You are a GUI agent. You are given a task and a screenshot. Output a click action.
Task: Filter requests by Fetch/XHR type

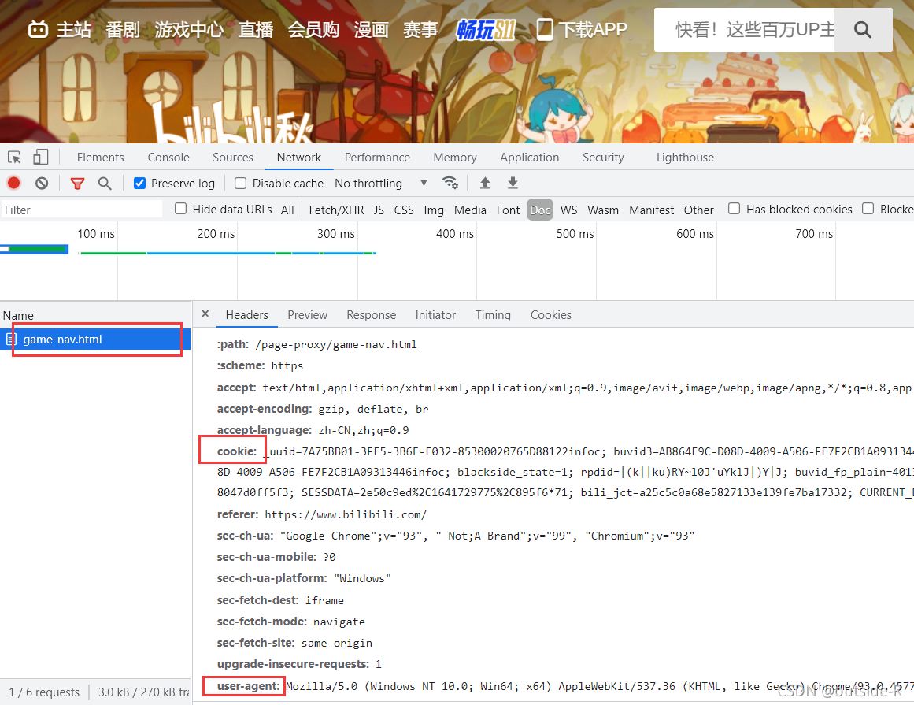[x=336, y=210]
